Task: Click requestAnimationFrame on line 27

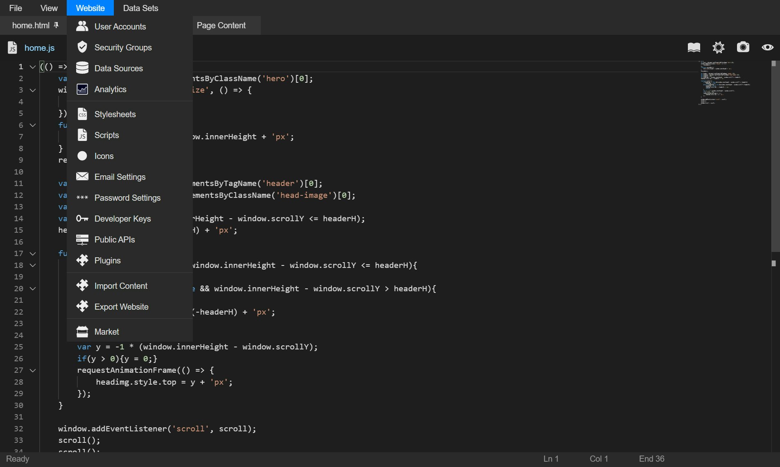Action: tap(127, 370)
